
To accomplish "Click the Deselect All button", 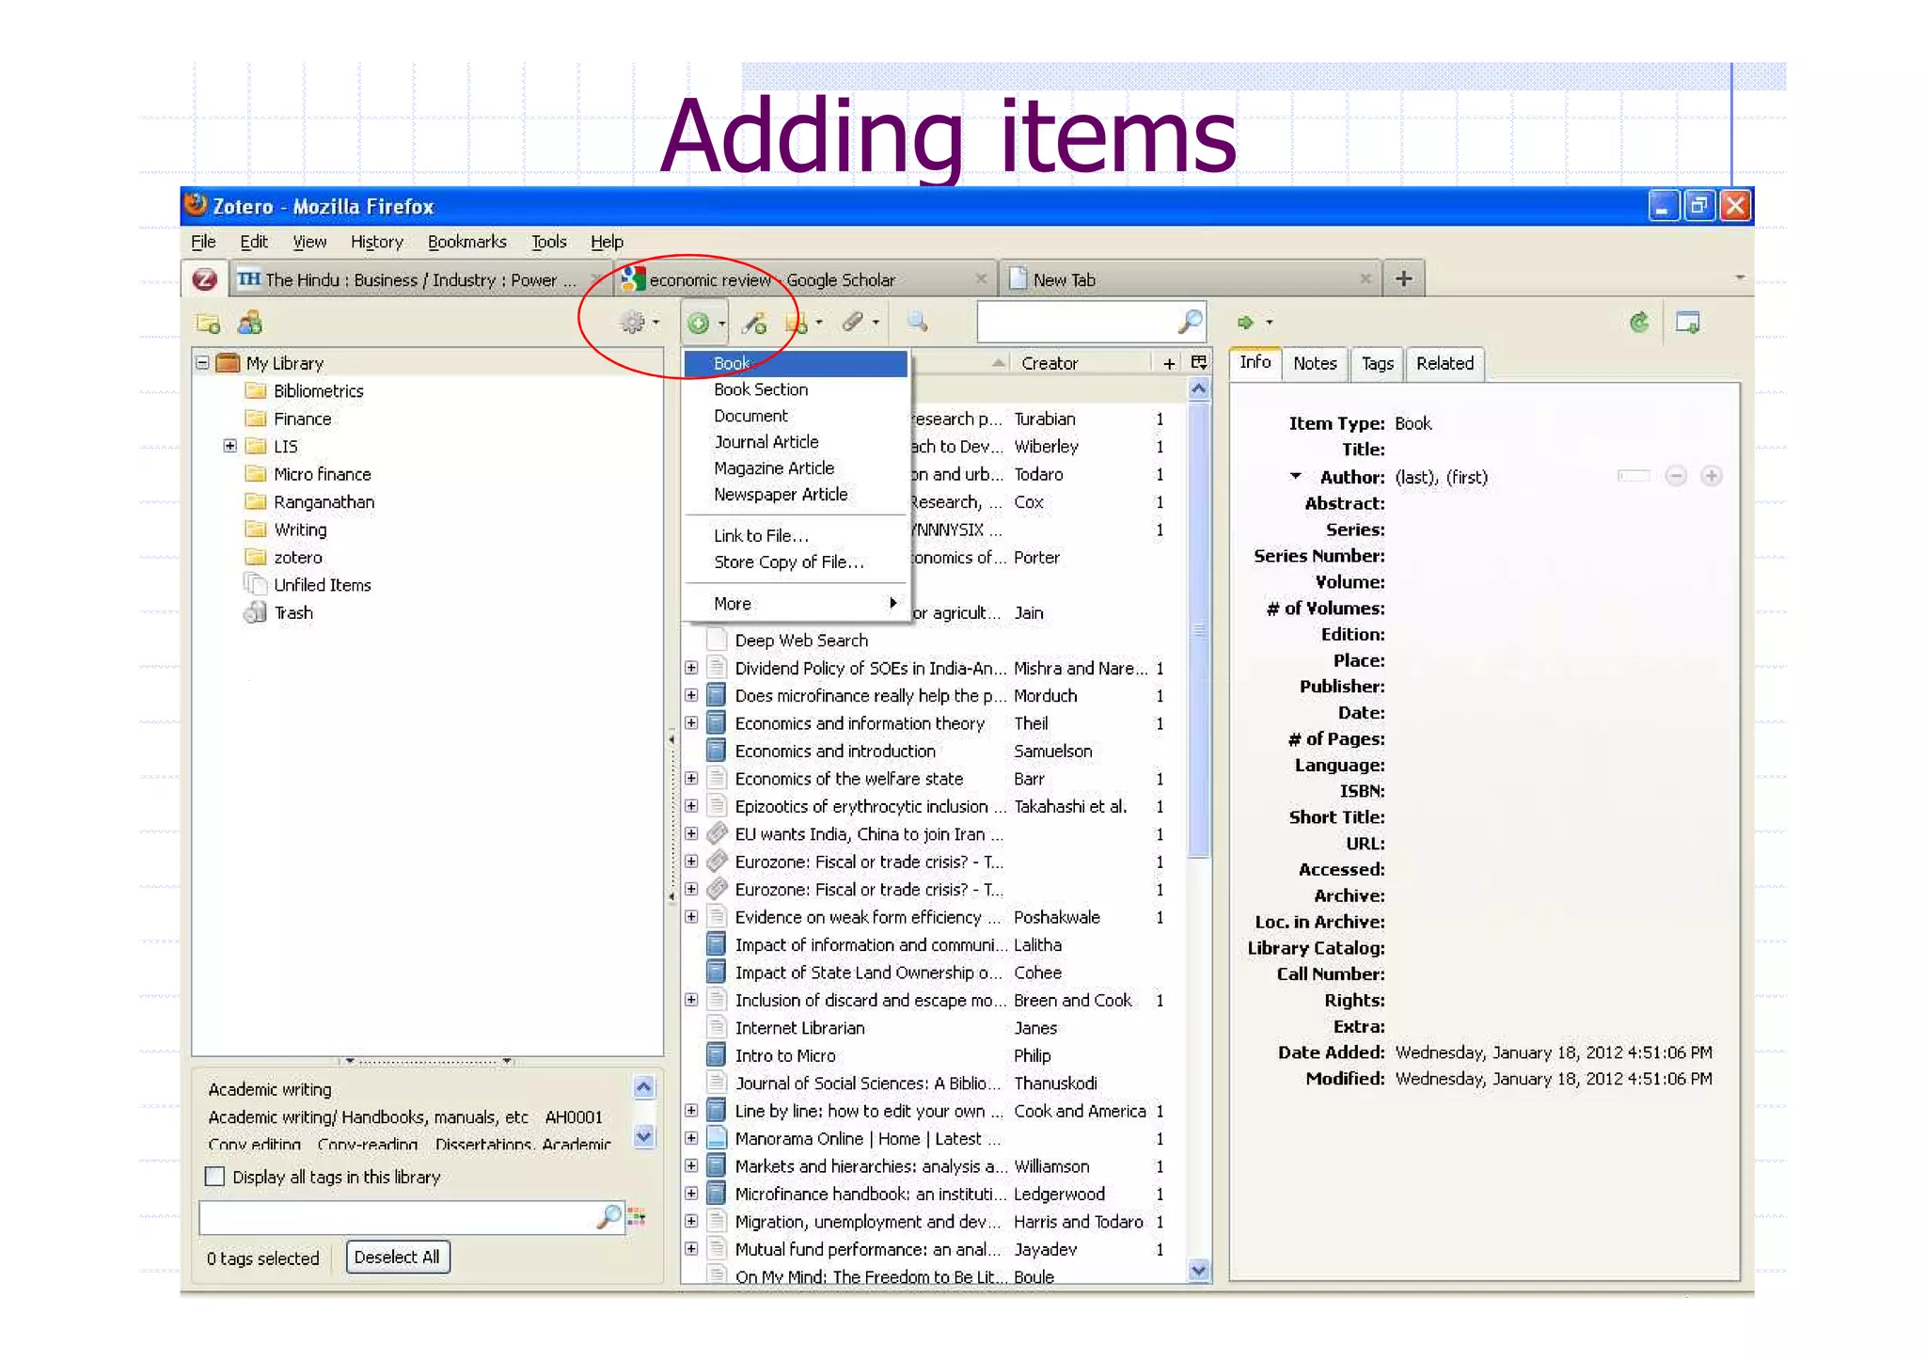I will pos(397,1257).
